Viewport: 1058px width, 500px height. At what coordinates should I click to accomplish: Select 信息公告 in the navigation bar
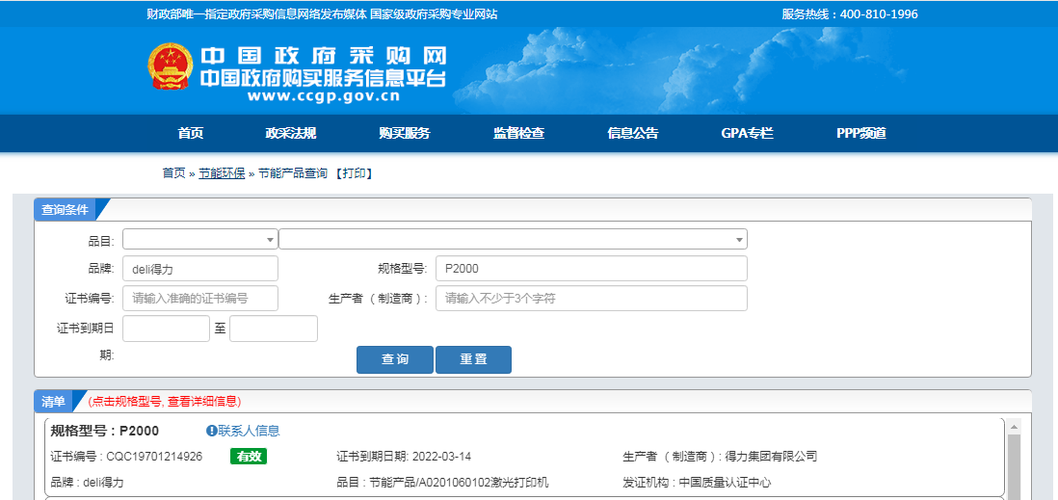point(633,133)
